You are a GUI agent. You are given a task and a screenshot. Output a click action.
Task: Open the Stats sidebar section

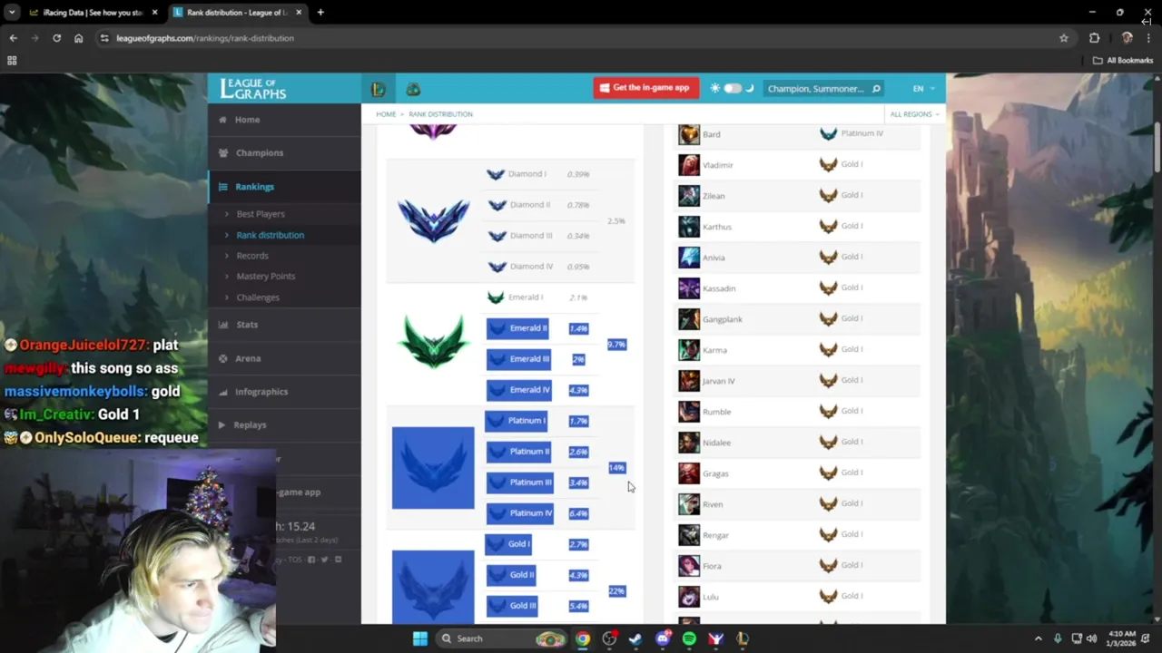(x=284, y=324)
